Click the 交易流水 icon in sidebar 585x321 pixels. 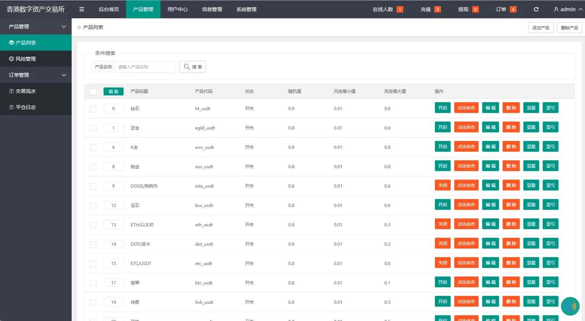click(x=11, y=91)
